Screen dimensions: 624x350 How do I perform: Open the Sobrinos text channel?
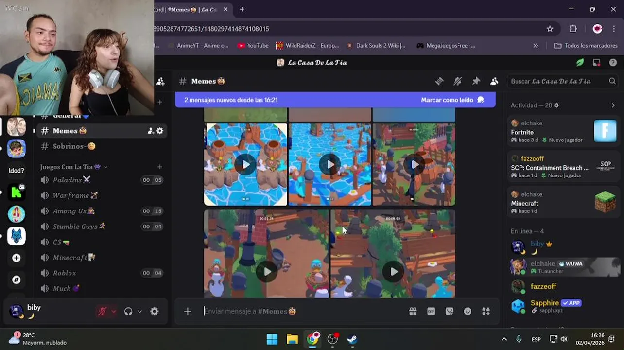pyautogui.click(x=101, y=146)
